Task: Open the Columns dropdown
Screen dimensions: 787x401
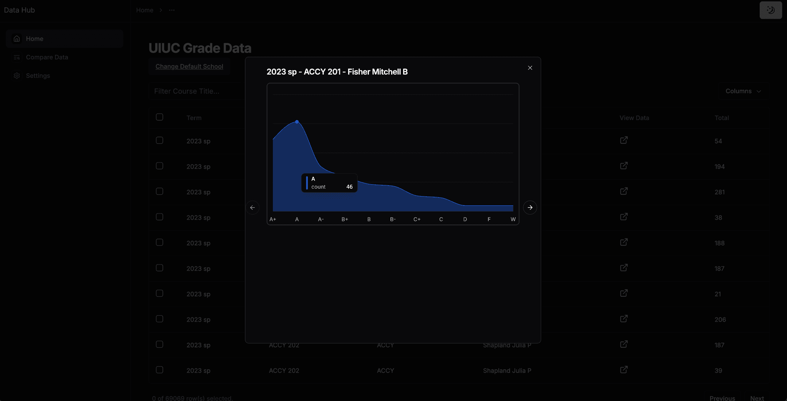Action: [743, 91]
